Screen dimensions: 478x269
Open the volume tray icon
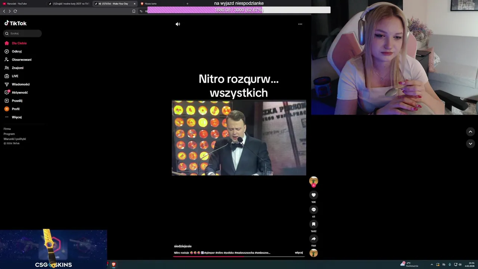pyautogui.click(x=460, y=265)
